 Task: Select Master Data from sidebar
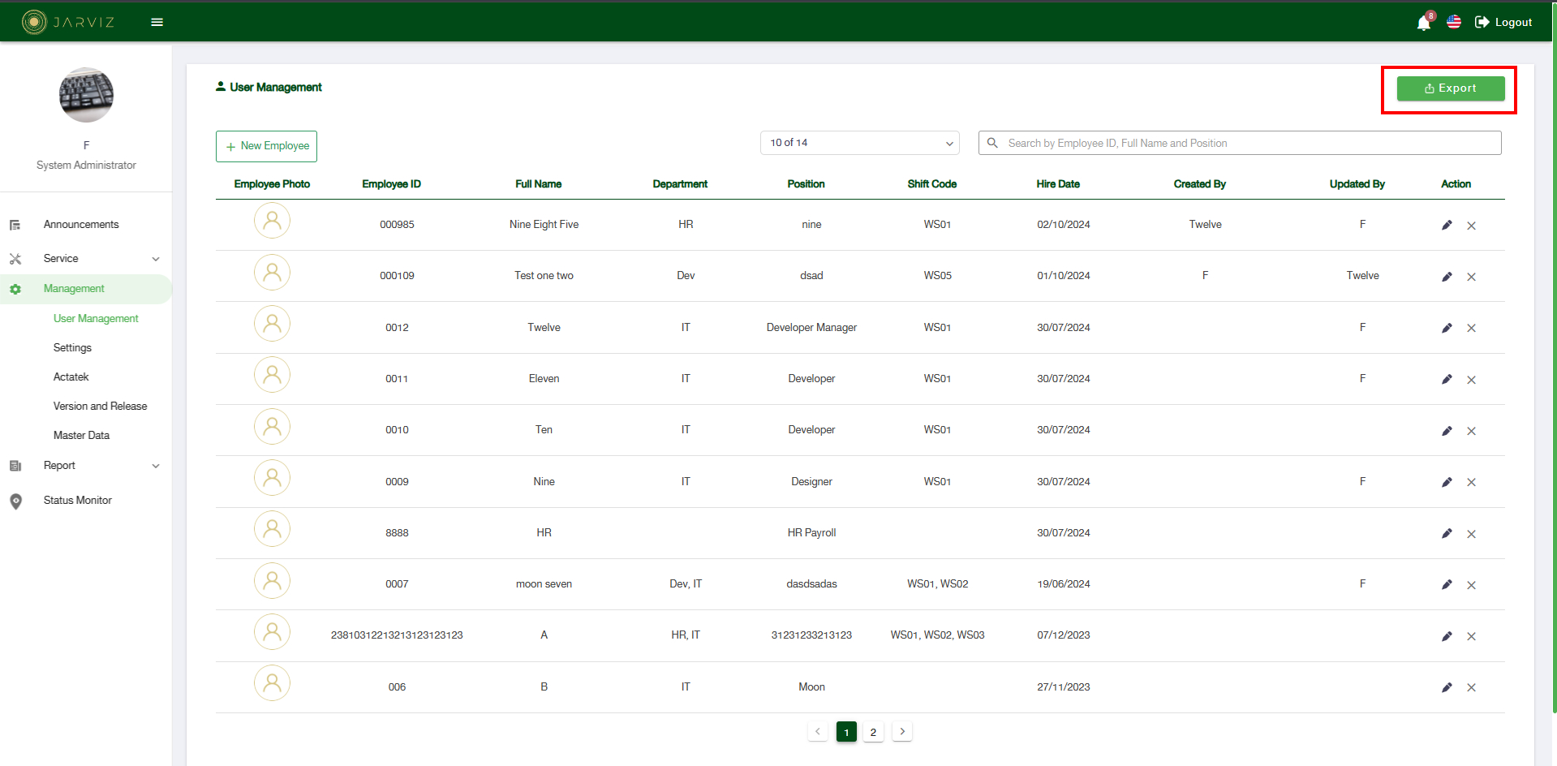pyautogui.click(x=81, y=436)
